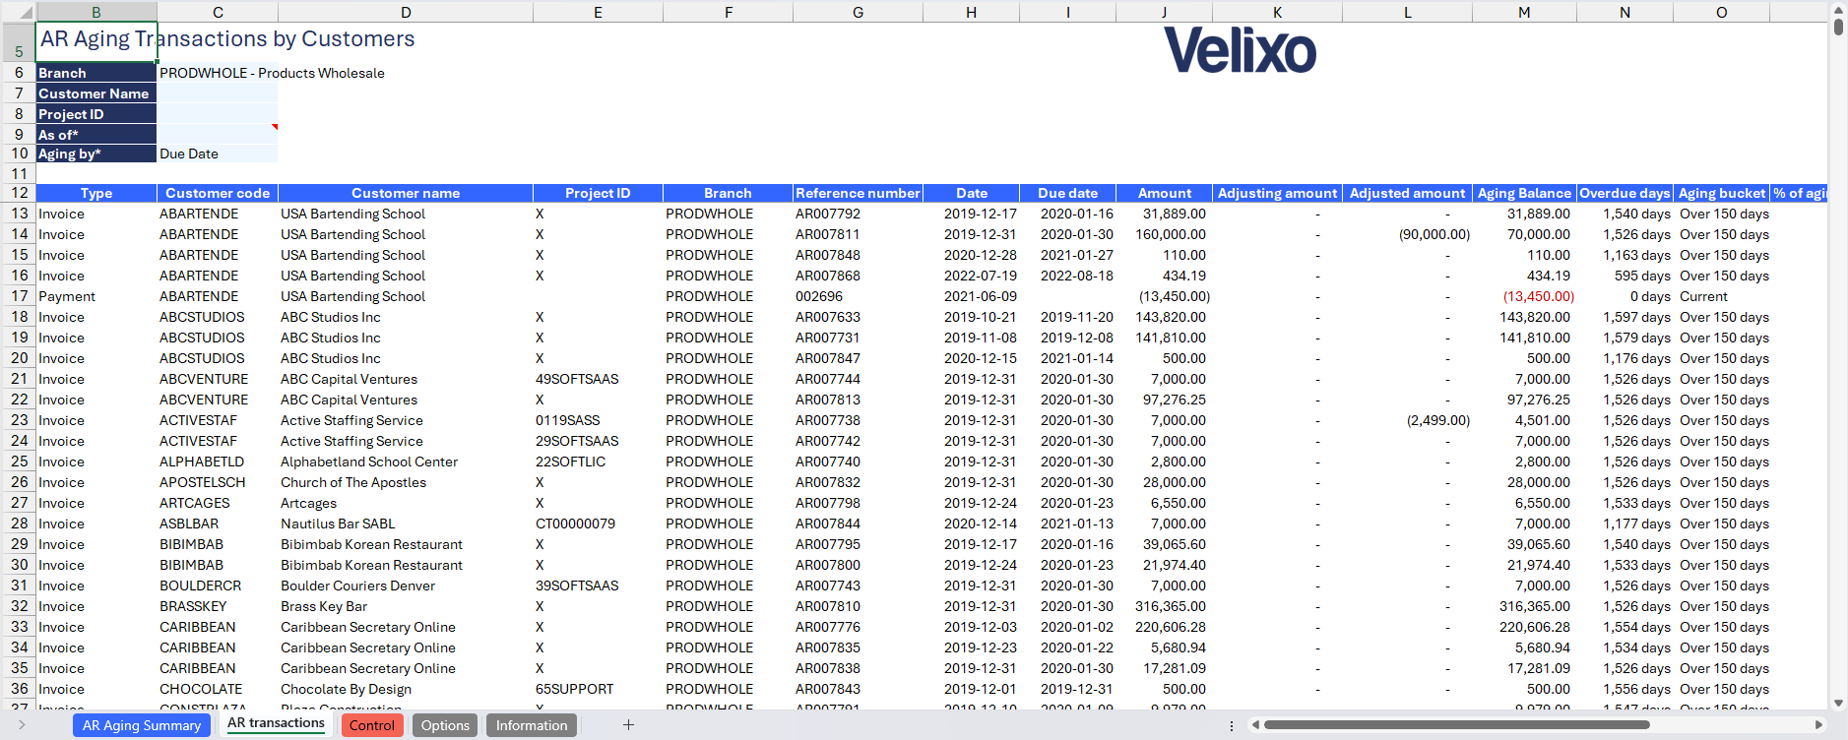Image resolution: width=1848 pixels, height=740 pixels.
Task: Add a new sheet with plus icon
Action: [x=628, y=725]
